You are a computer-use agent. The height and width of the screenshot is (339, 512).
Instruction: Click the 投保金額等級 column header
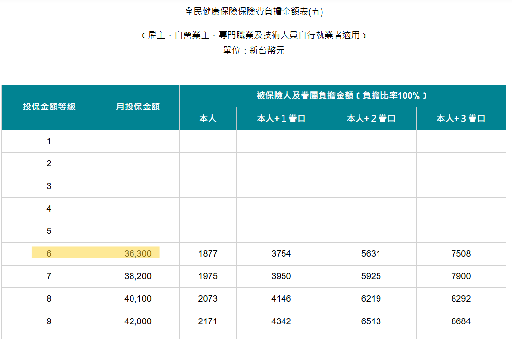49,107
